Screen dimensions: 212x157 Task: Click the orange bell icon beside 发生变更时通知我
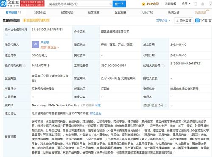(x=25, y=20)
